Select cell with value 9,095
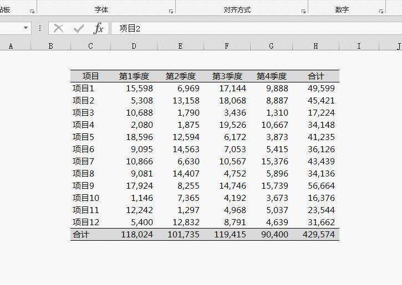This screenshot has height=285, width=402. pyautogui.click(x=134, y=149)
